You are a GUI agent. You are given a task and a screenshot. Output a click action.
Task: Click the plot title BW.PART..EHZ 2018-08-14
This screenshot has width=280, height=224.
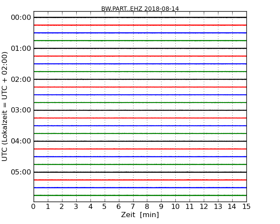point(140,9)
